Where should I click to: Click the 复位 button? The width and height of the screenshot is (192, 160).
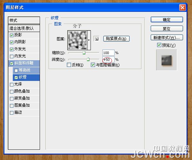(x=166, y=28)
